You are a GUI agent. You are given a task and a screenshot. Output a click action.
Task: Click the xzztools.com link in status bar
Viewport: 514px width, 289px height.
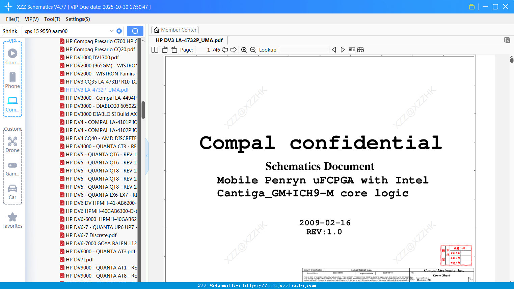[279, 286]
